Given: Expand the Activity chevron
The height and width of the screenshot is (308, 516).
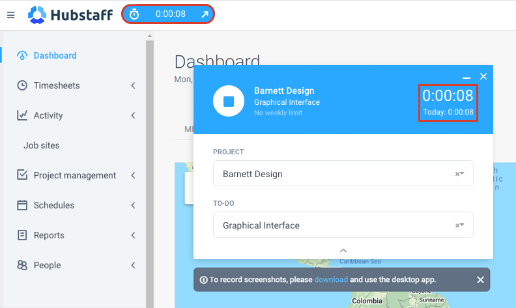Looking at the screenshot, I should pyautogui.click(x=133, y=115).
